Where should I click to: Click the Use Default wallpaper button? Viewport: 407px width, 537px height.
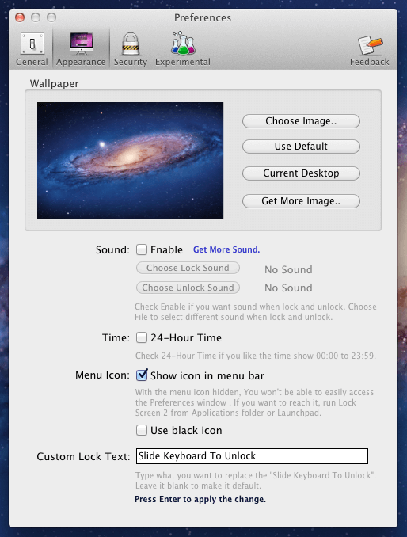pos(301,147)
